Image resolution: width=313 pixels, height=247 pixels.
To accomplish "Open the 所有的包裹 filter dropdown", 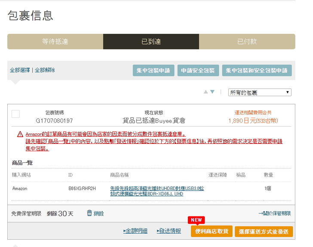I will pos(260,92).
